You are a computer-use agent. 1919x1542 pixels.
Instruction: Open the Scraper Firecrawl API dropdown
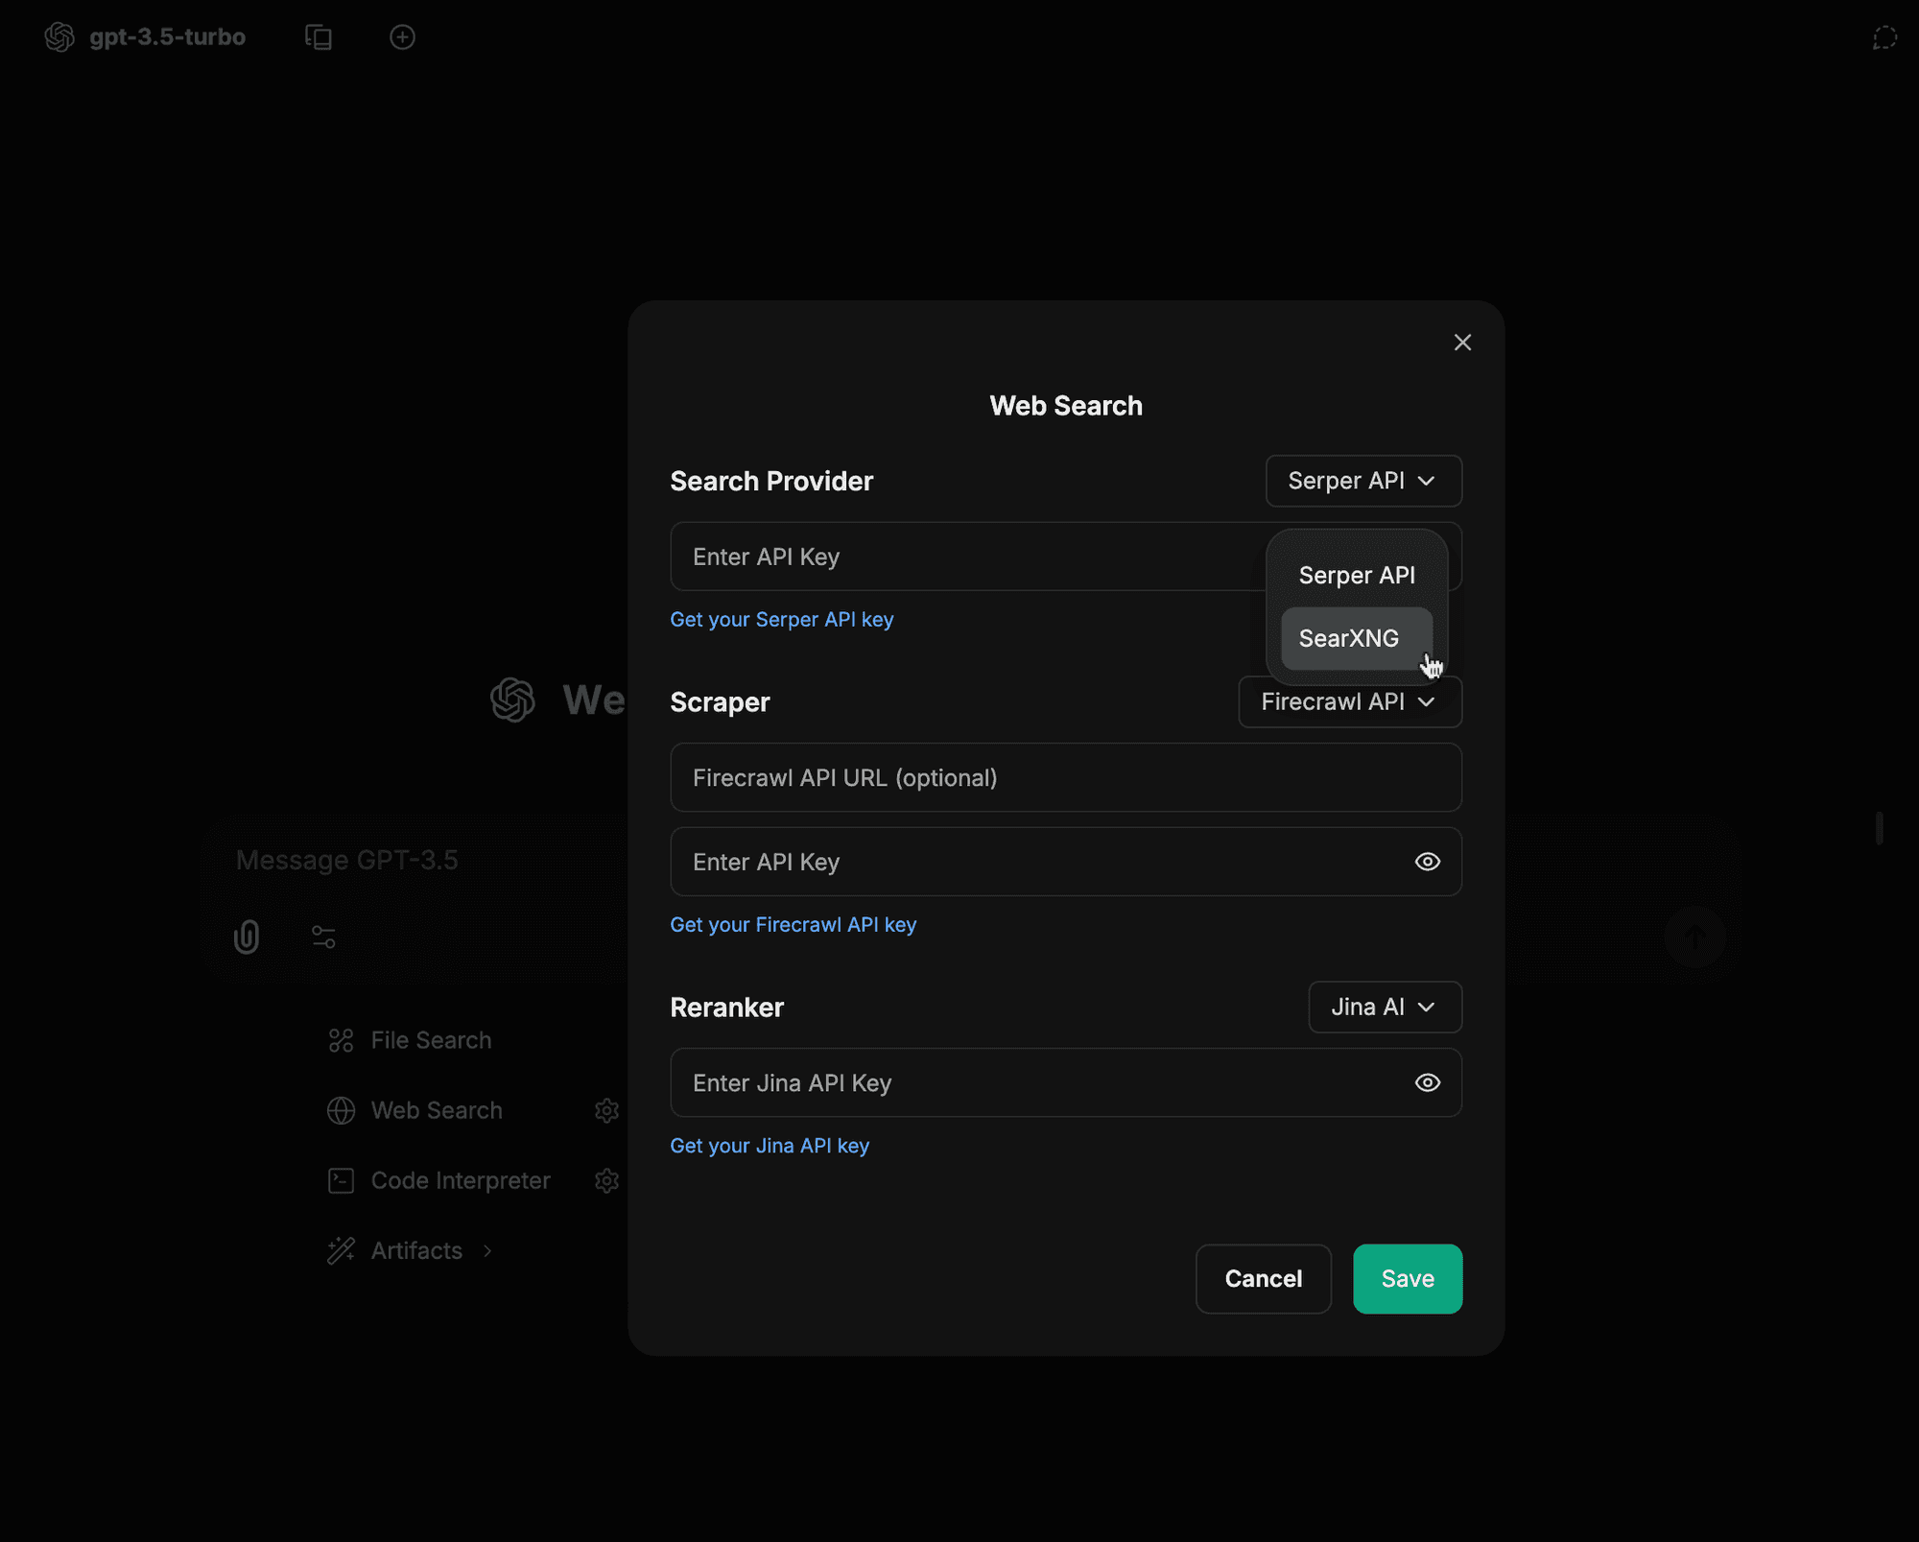tap(1350, 701)
